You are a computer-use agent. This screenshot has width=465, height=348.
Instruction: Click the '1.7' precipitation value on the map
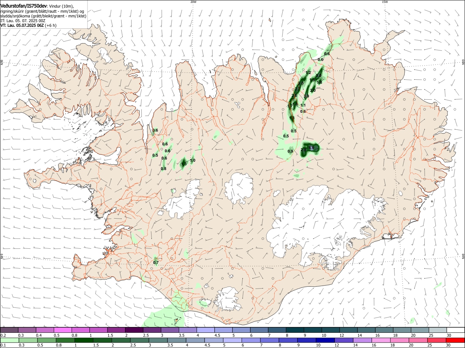tap(290, 106)
